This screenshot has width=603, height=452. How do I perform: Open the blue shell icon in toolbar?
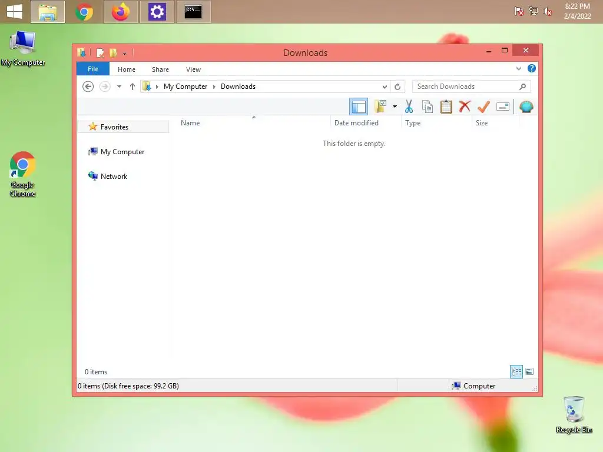tap(526, 107)
